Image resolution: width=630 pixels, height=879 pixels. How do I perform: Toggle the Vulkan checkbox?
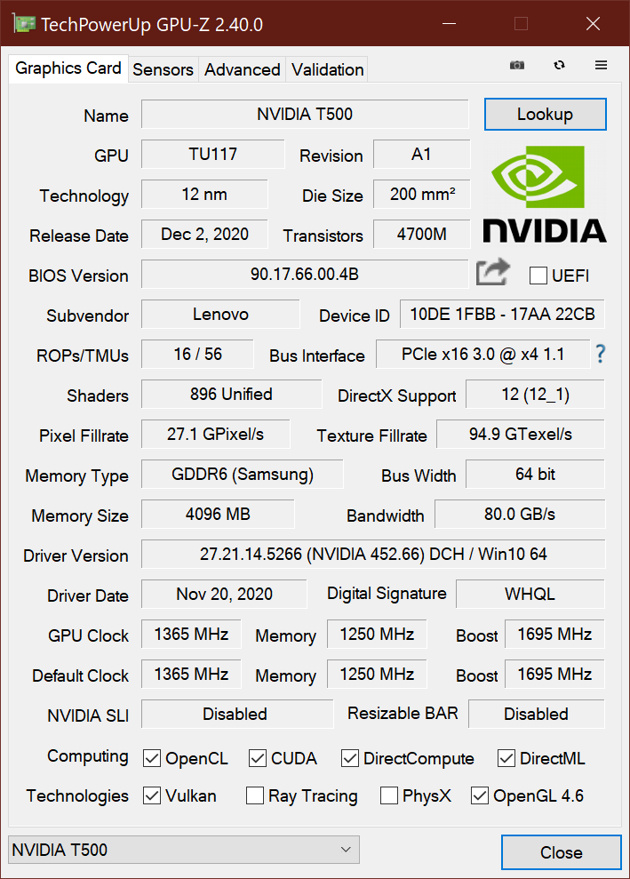(152, 795)
